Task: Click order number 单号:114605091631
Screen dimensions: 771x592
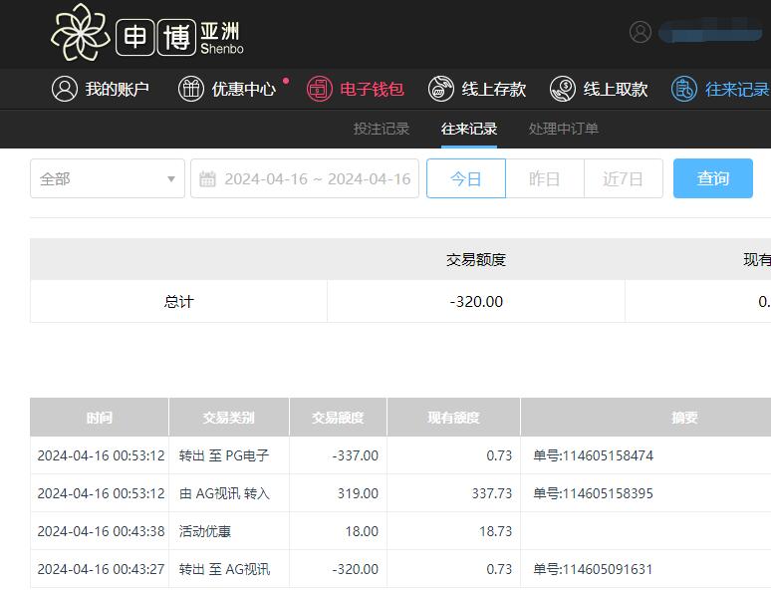Action: point(593,569)
